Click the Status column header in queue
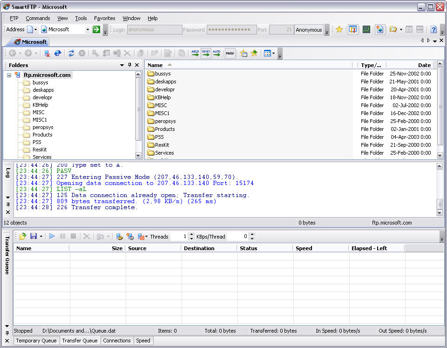The height and width of the screenshot is (348, 447). tap(265, 248)
